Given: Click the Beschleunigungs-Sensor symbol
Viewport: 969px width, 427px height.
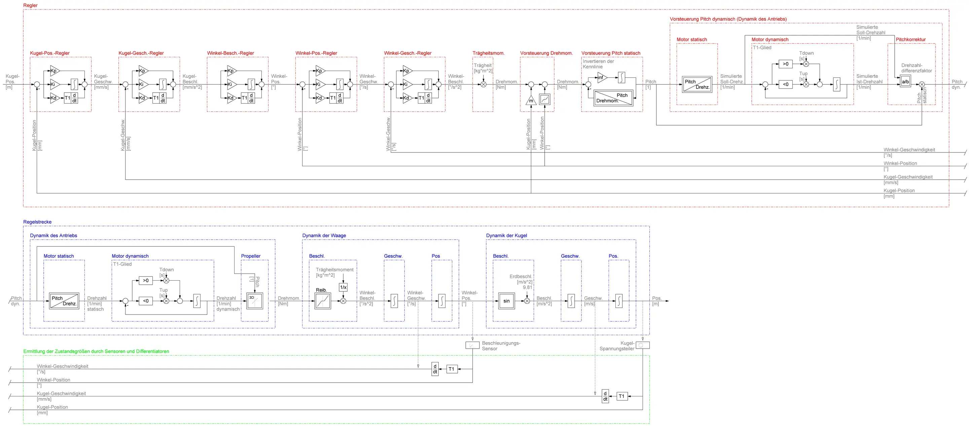Looking at the screenshot, I should [472, 345].
